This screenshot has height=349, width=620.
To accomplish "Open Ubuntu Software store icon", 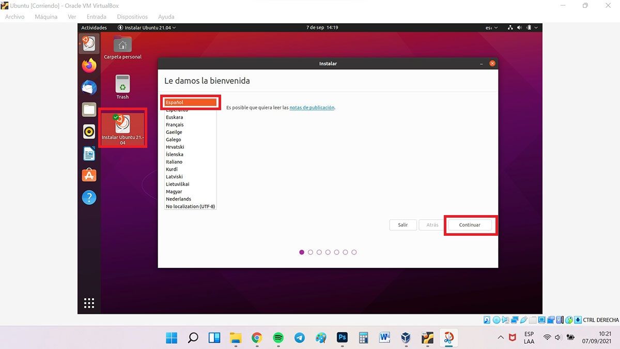I will [89, 176].
